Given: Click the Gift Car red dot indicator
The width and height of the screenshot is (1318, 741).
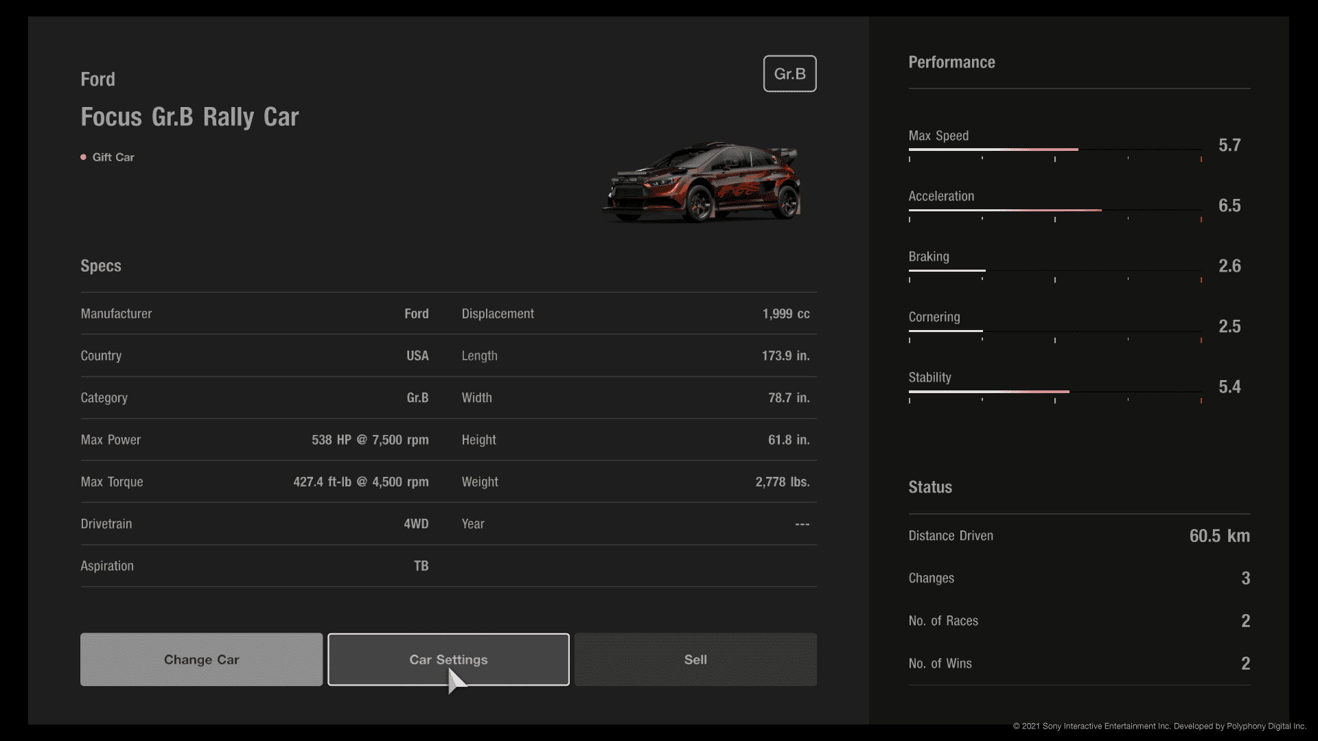Looking at the screenshot, I should tap(84, 157).
